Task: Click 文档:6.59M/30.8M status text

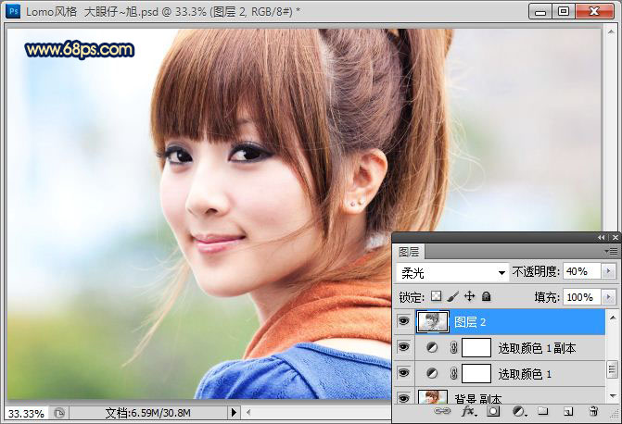Action: (148, 413)
